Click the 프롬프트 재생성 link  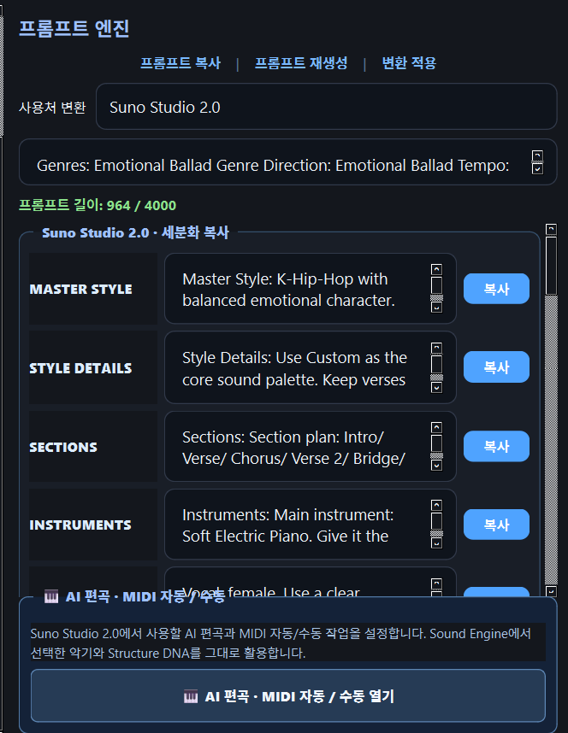pos(301,62)
